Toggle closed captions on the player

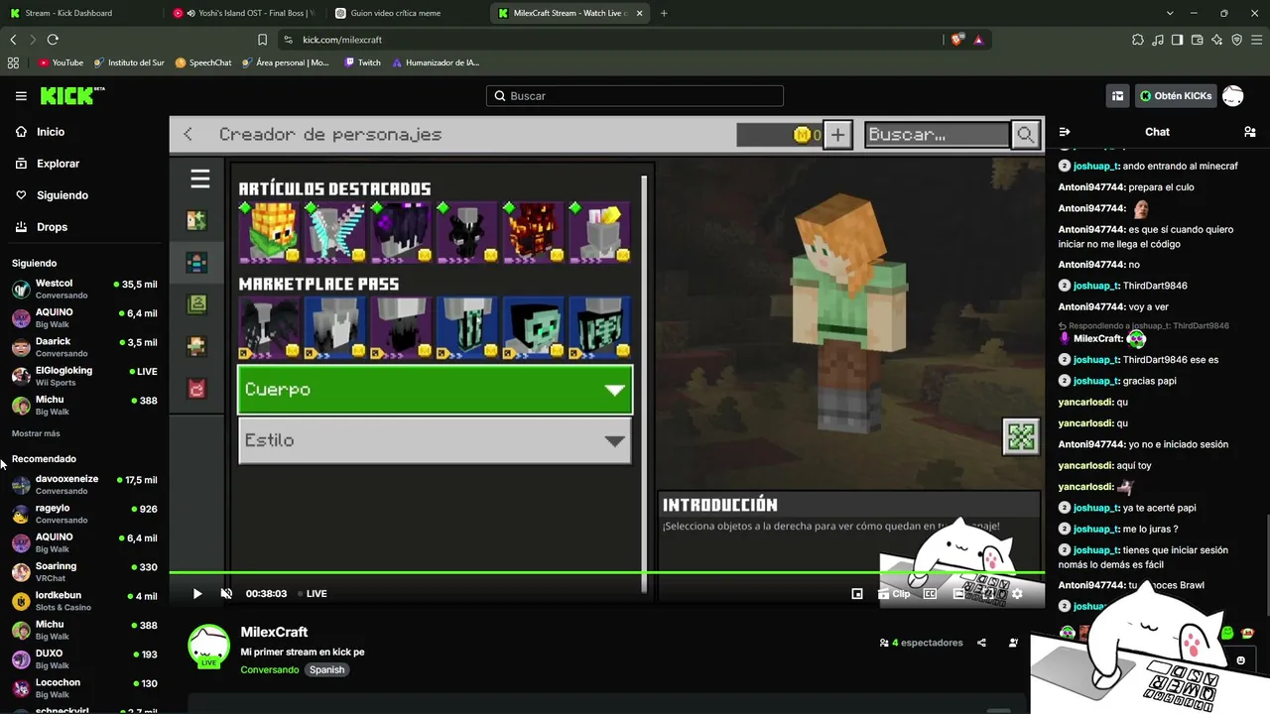point(930,594)
